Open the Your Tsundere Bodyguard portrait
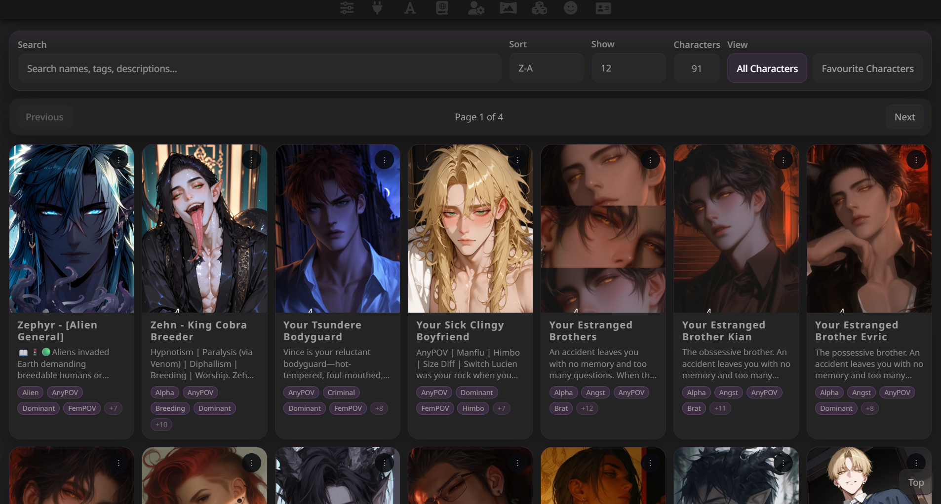The width and height of the screenshot is (941, 504). (x=338, y=228)
